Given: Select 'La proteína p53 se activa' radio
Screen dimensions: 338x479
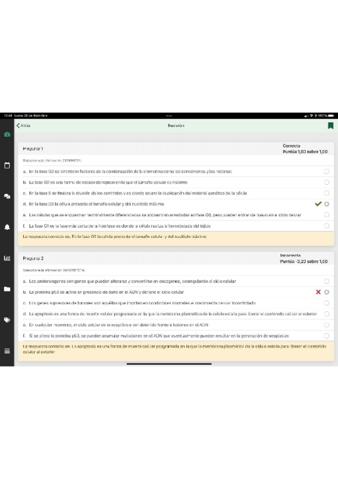Looking at the screenshot, I should (327, 292).
